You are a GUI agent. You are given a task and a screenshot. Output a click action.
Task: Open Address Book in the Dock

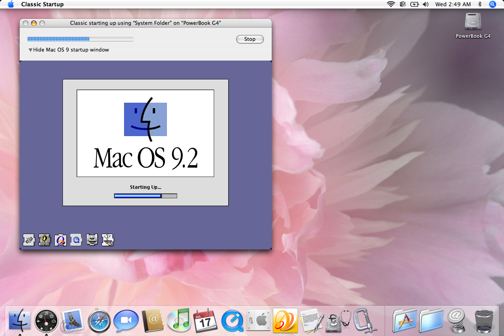tap(152, 321)
